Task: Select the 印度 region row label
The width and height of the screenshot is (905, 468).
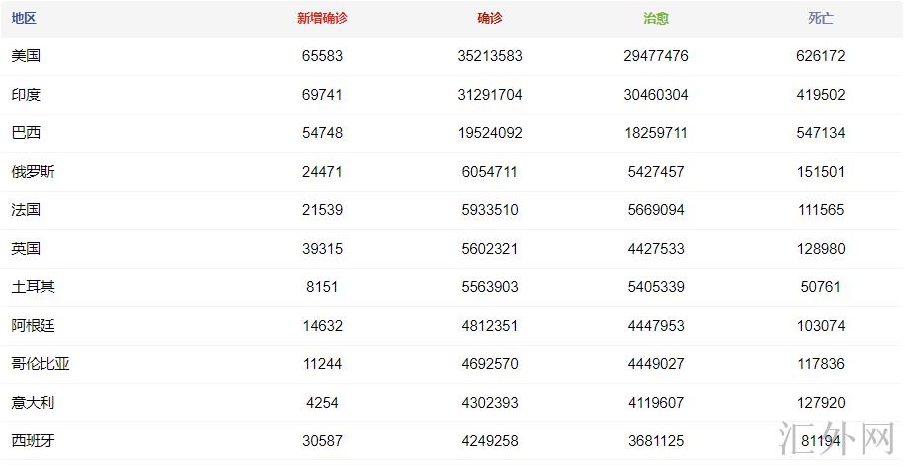Action: tap(26, 95)
